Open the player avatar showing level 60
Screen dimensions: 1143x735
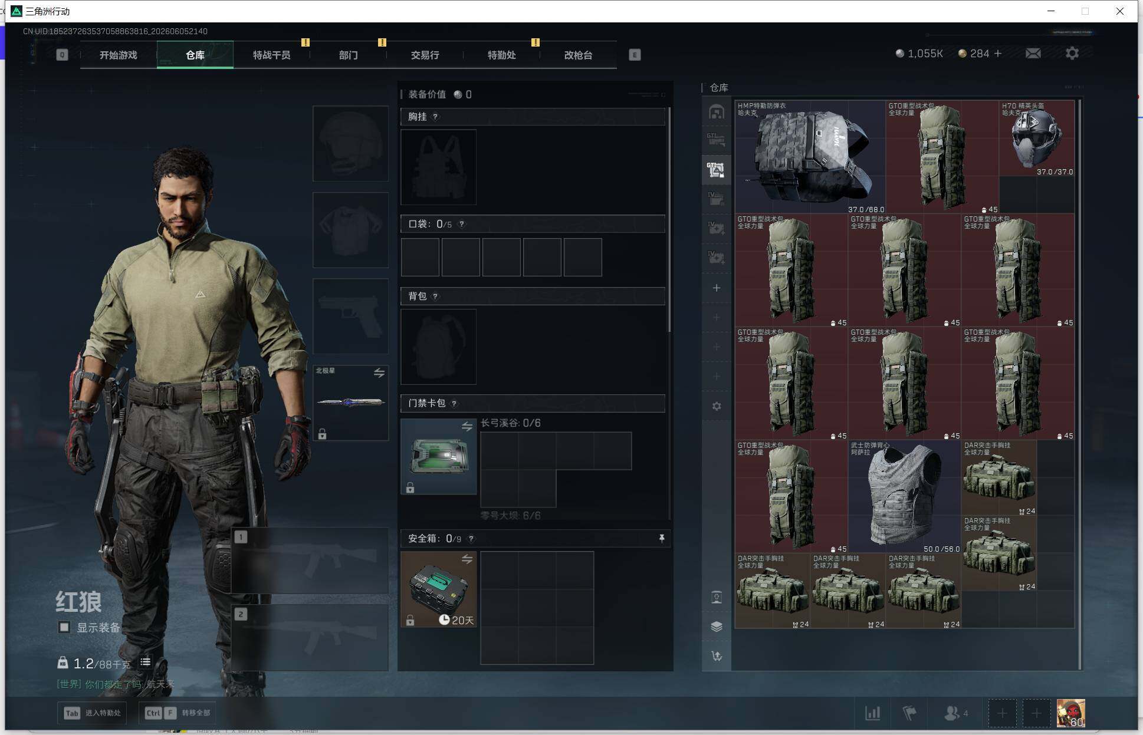(x=1071, y=713)
